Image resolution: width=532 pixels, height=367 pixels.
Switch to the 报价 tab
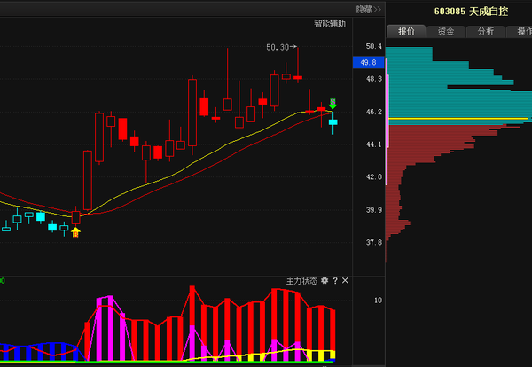point(406,31)
